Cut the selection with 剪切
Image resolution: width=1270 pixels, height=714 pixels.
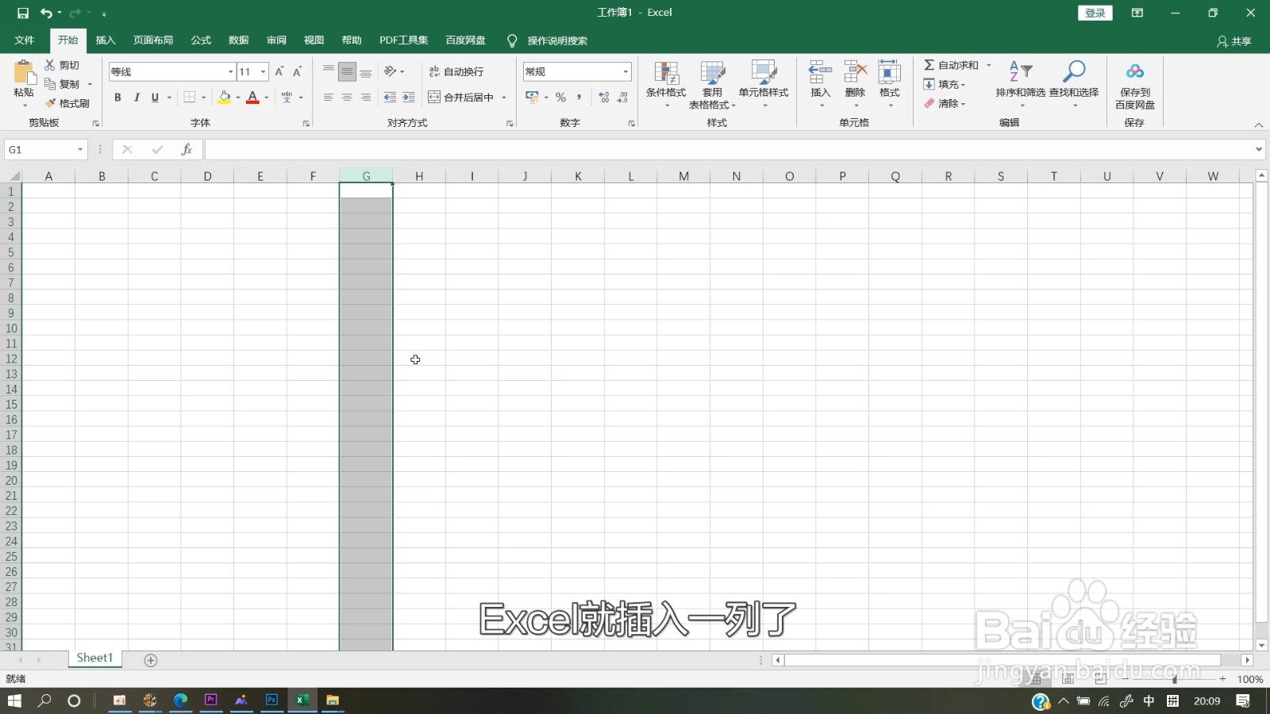63,65
